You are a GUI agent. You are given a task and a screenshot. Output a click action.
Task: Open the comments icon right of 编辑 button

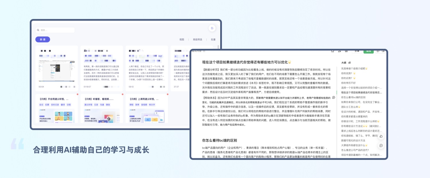(x=378, y=51)
